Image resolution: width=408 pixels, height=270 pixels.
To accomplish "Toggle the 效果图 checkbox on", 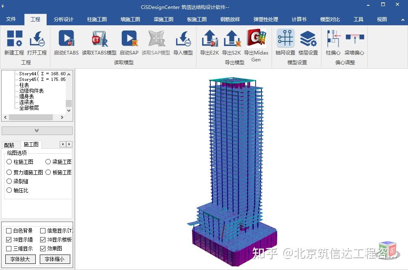I will [42, 248].
